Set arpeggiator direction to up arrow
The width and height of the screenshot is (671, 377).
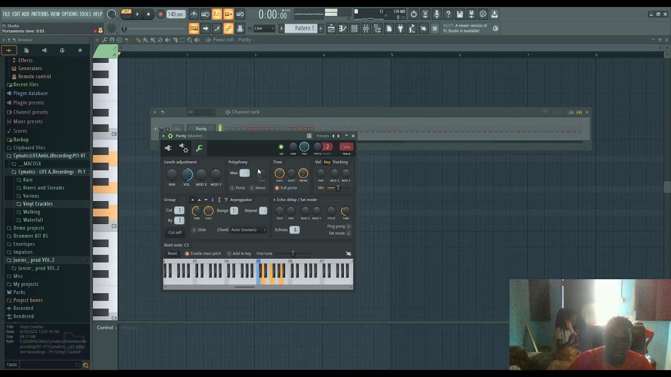pyautogui.click(x=199, y=199)
